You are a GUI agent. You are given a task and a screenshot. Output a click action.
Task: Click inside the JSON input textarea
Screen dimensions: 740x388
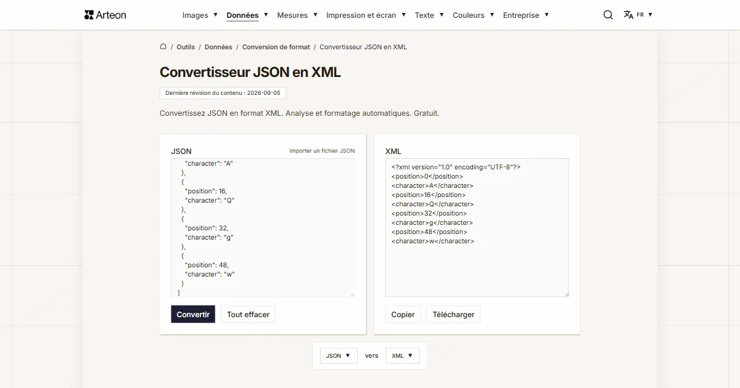coord(263,228)
